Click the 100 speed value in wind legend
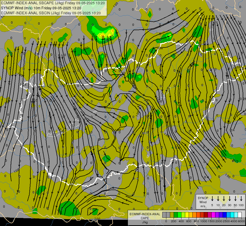Image resolution: width=246 pixels, height=226 pixels. pos(241,205)
